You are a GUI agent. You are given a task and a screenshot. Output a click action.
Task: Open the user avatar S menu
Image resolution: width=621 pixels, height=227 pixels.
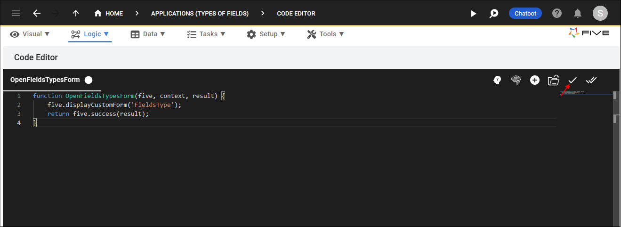click(600, 13)
